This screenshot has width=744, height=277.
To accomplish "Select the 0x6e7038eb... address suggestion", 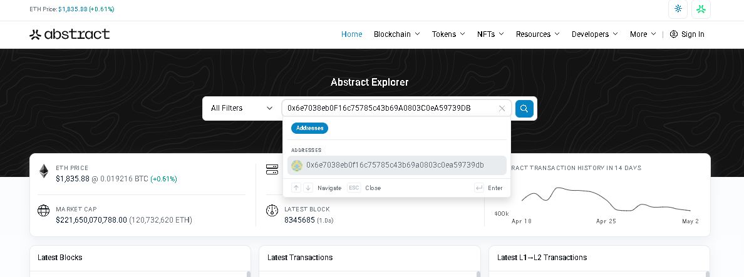I will click(x=396, y=165).
